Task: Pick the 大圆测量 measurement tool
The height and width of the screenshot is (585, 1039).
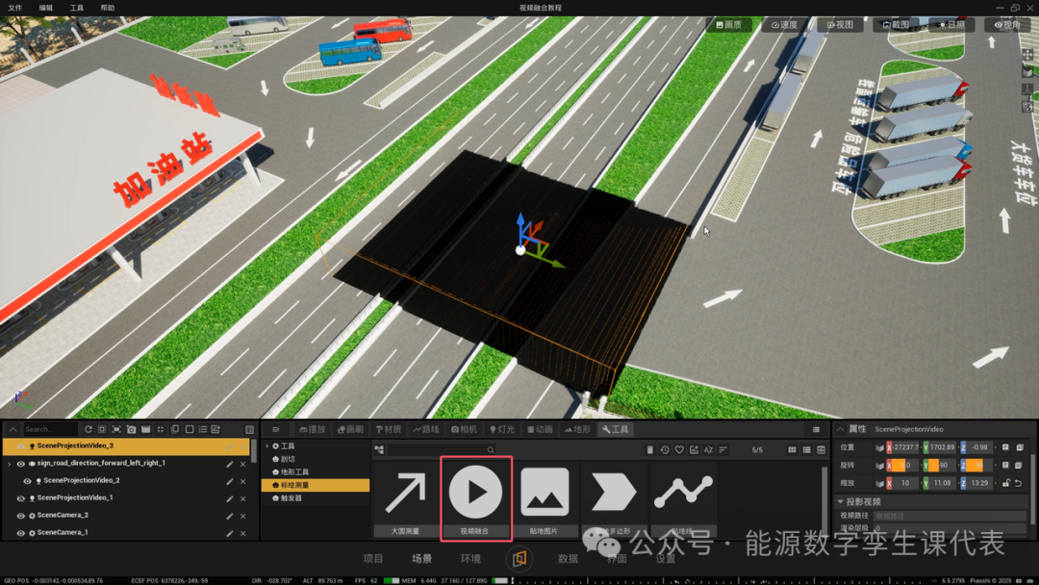Action: 405,500
